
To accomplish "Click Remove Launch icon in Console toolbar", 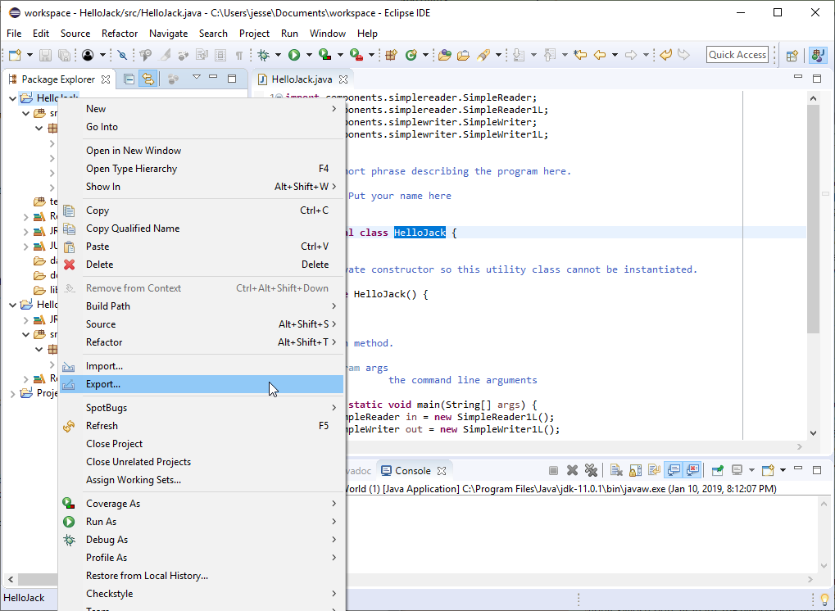I will [x=572, y=470].
